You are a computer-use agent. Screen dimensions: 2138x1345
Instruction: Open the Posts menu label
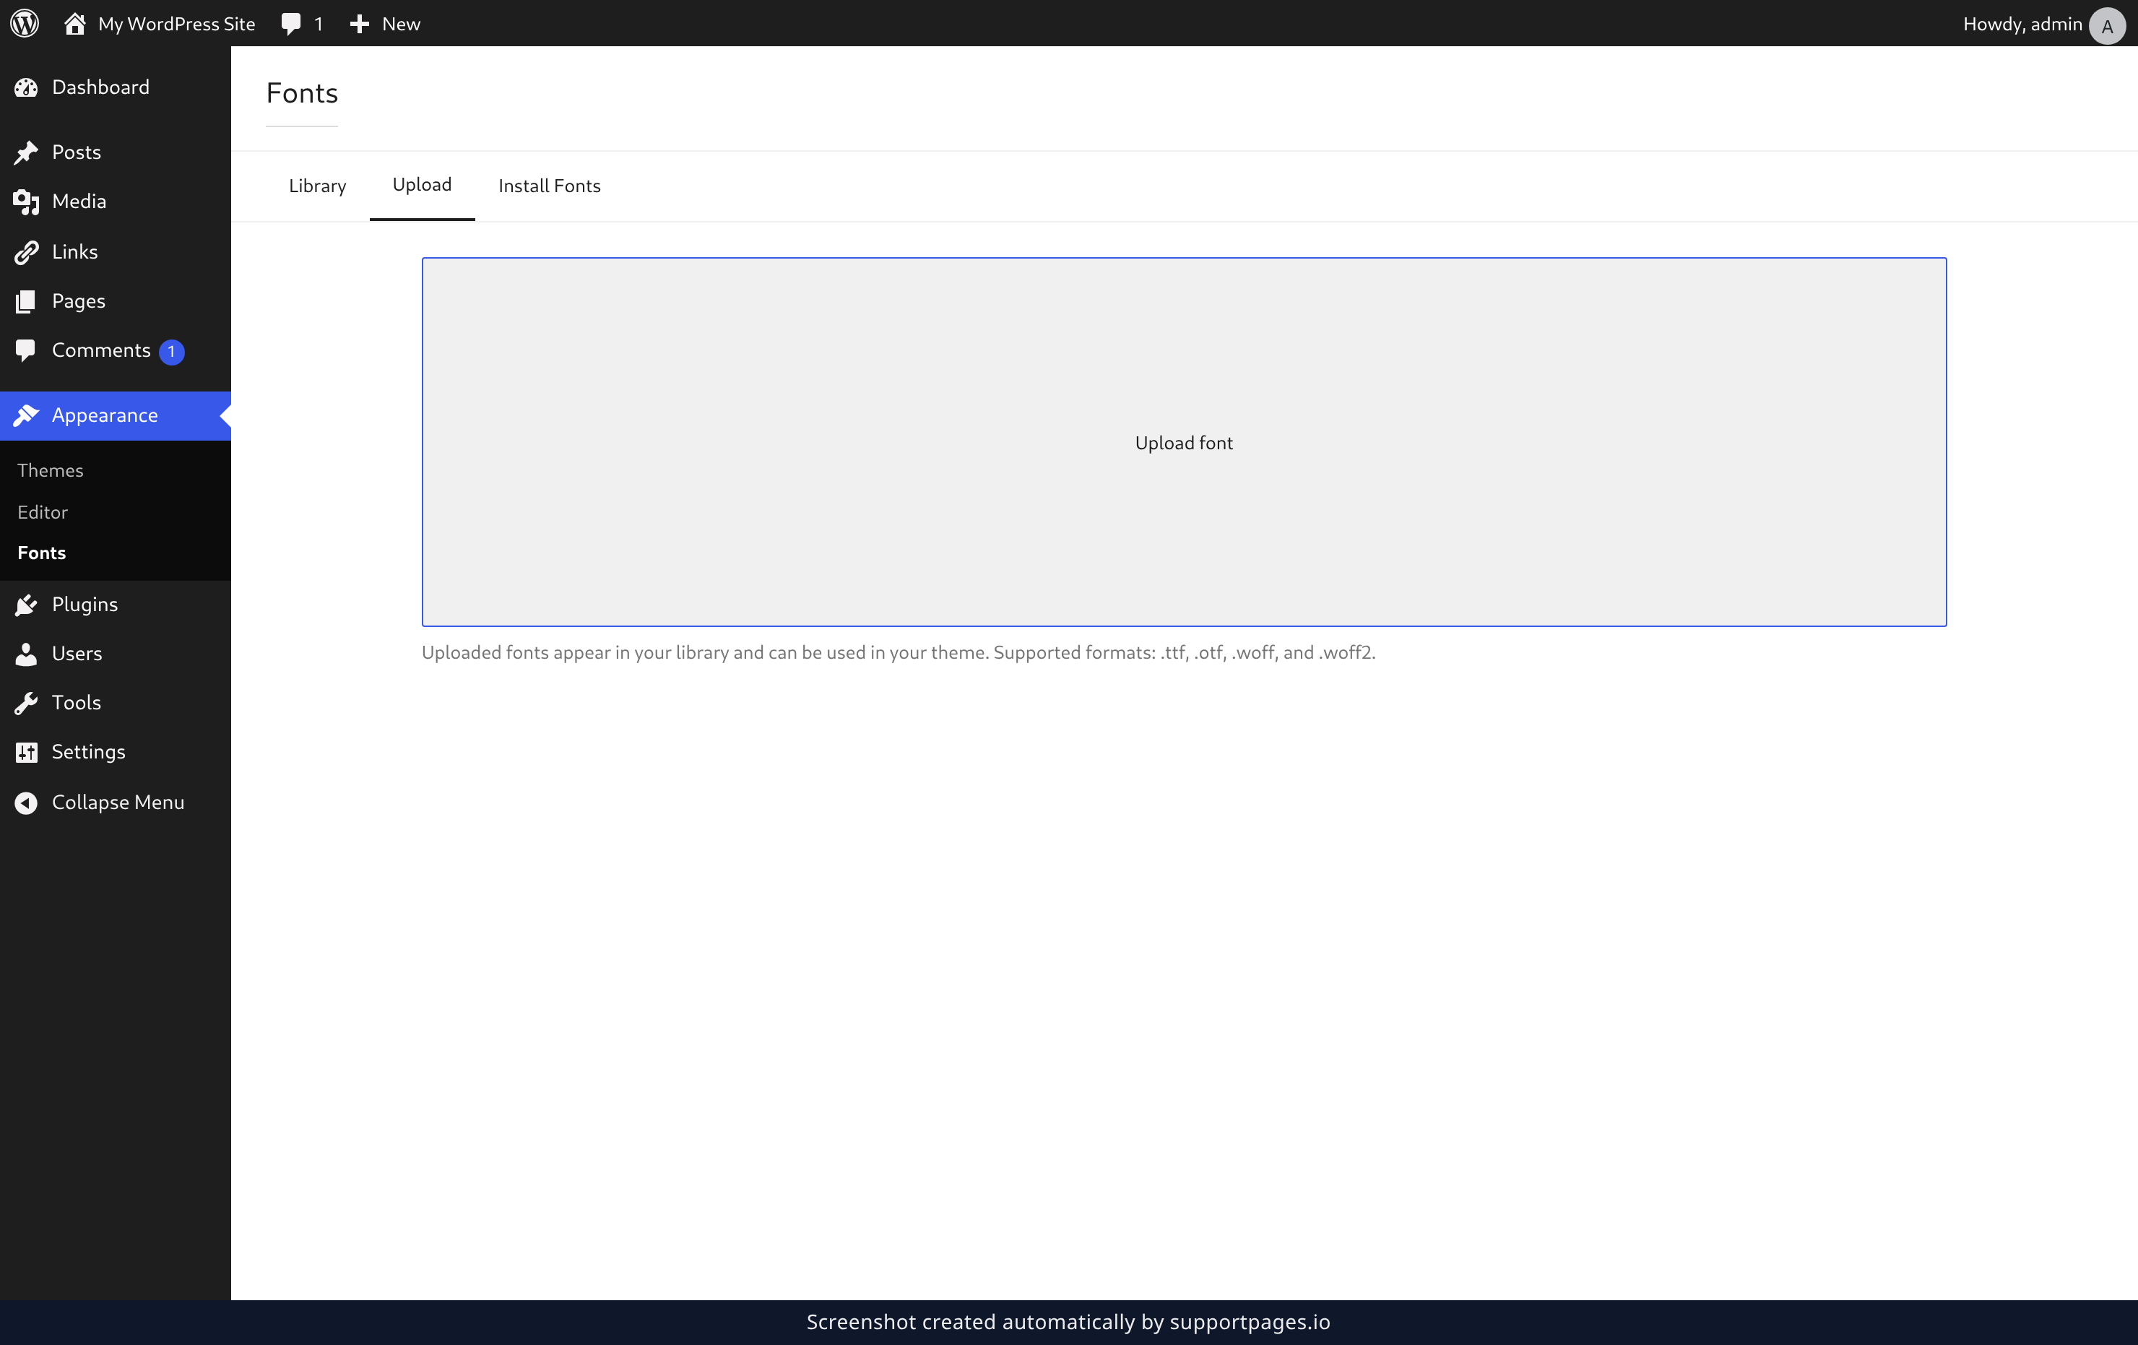(77, 152)
